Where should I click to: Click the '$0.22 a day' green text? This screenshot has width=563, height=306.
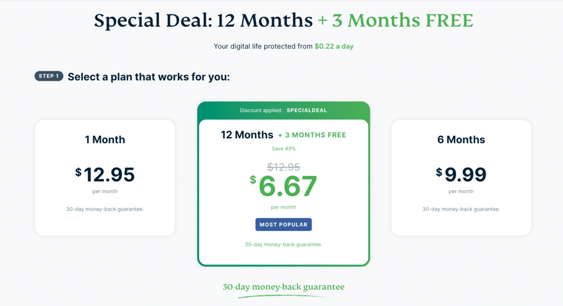[x=334, y=46]
